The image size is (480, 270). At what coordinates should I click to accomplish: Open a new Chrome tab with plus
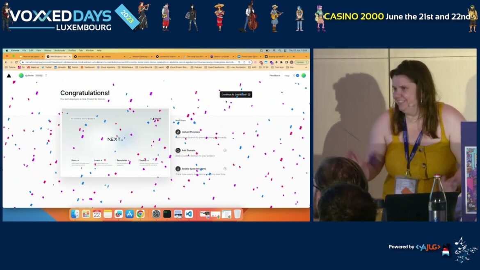[294, 57]
